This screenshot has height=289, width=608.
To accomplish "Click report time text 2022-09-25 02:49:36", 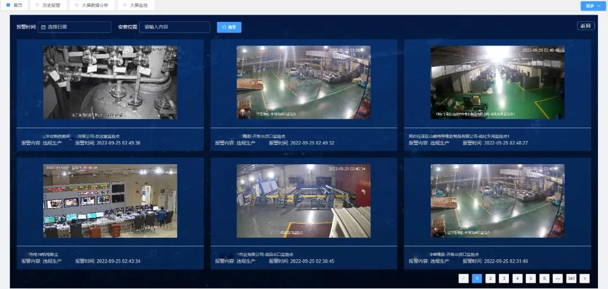I will click(x=119, y=143).
